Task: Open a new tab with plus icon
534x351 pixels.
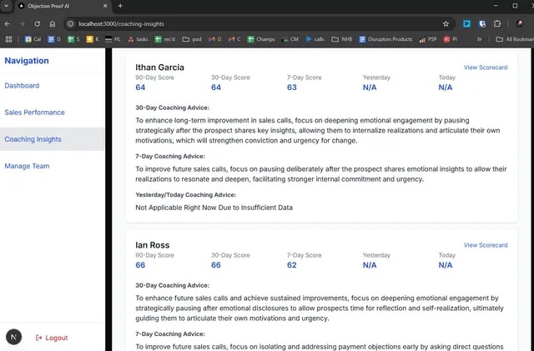Action: coord(120,6)
